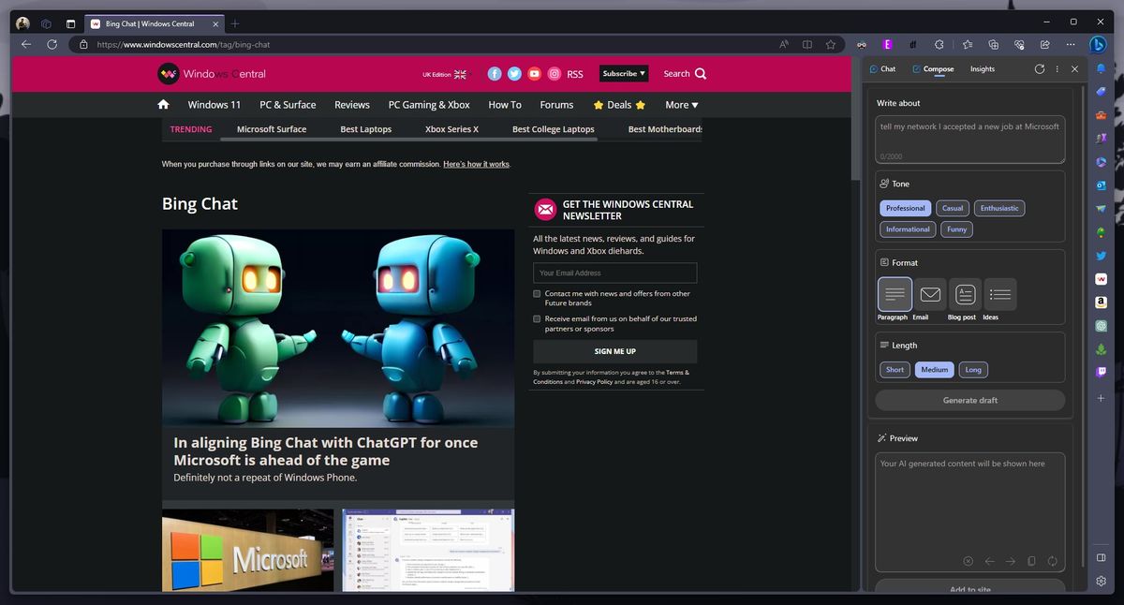
Task: Open Twitch icon in Edge sidebar
Action: point(1102,372)
